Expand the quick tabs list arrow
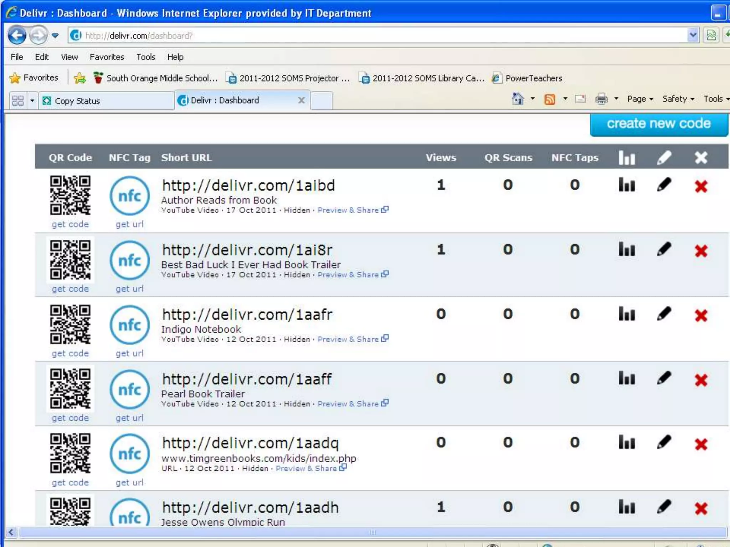 [x=32, y=101]
